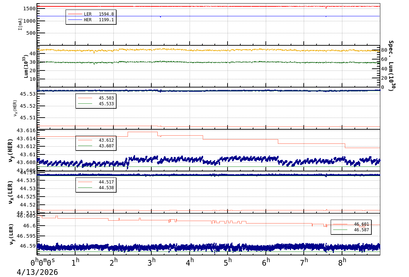This screenshot has width=409, height=277.
Task: Click the Spec. Lum right axis title
Action: pyautogui.click(x=390, y=66)
